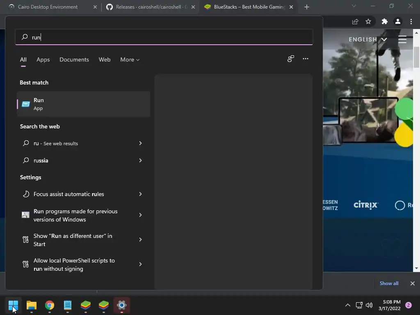Open the Chrome extensions puzzle icon
Screen dimensions: 420x315
pyautogui.click(x=384, y=22)
